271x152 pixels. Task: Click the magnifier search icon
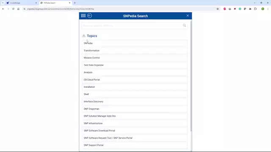[x=184, y=25]
